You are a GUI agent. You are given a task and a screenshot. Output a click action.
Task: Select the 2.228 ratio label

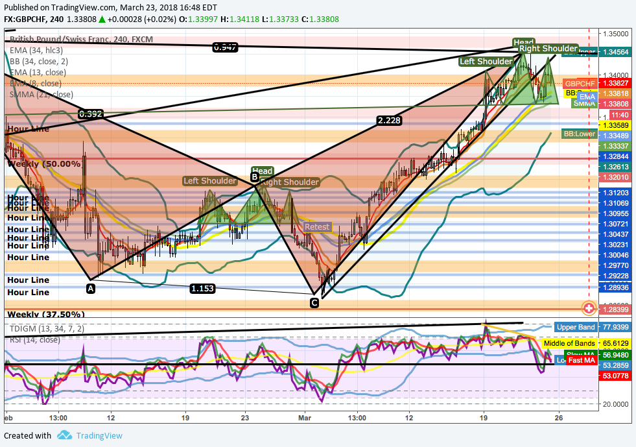[x=389, y=120]
